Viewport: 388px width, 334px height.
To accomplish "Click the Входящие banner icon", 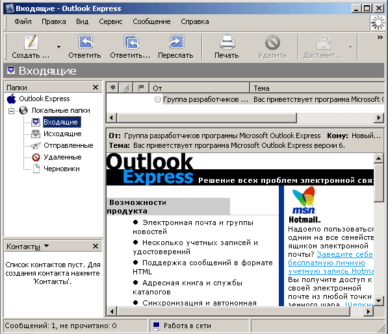I will point(11,70).
